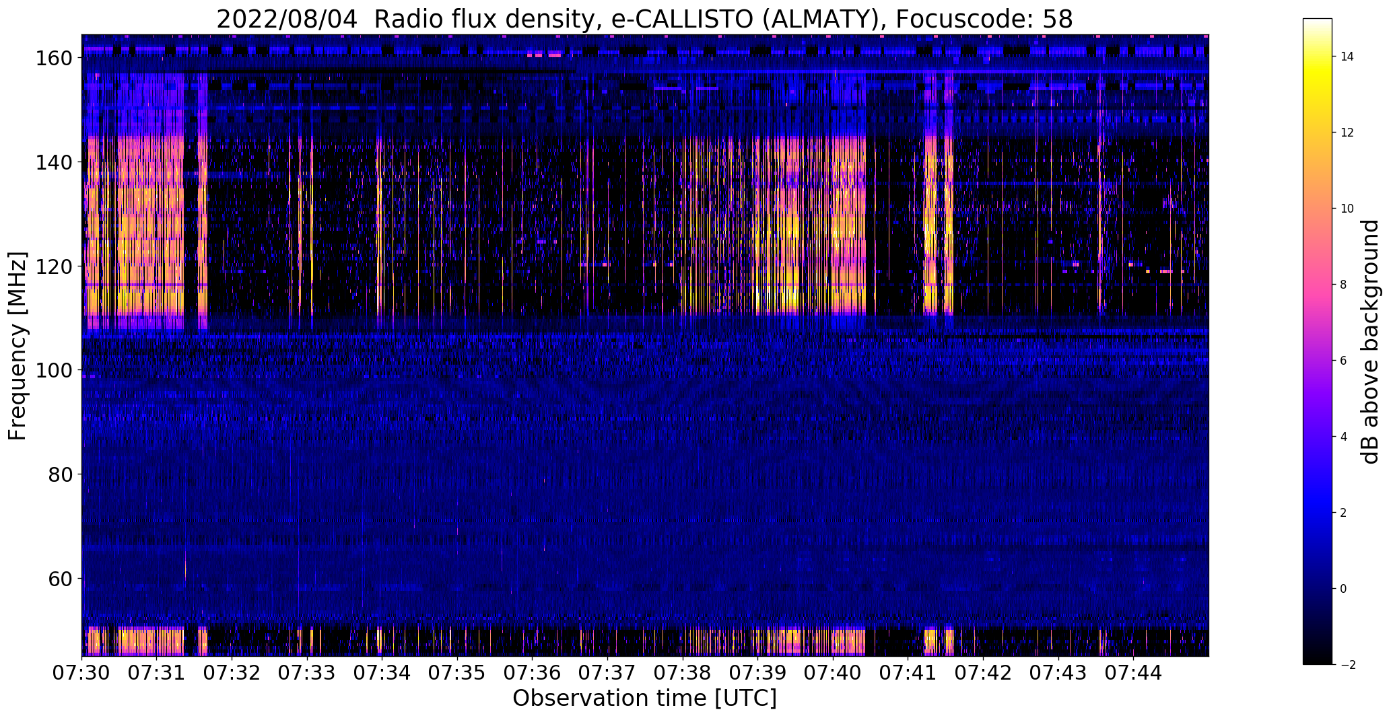Select the 07:41 time tick label
1391x718 pixels.
(908, 673)
